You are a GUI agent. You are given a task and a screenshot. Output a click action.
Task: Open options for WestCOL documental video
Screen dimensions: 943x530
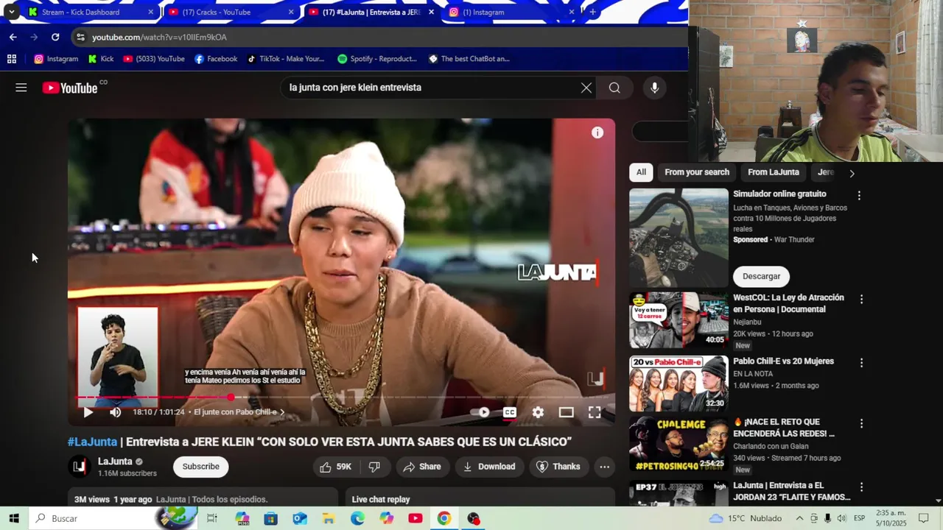coord(861,300)
